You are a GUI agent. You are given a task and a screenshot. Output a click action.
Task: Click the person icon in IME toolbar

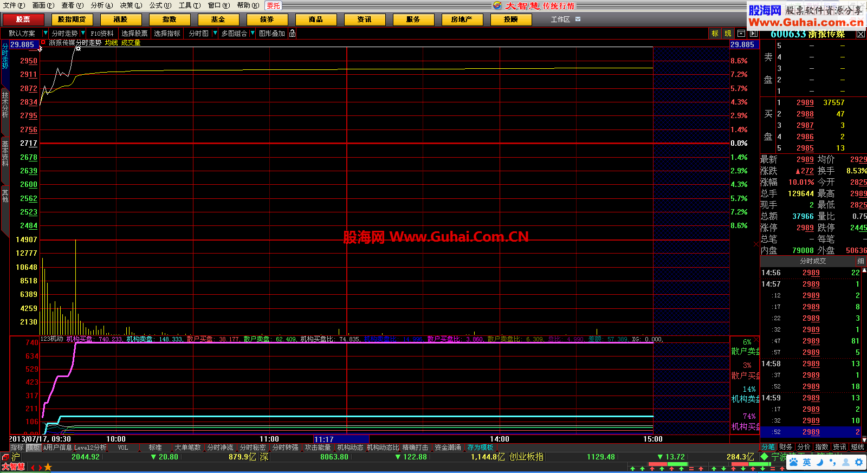846,462
